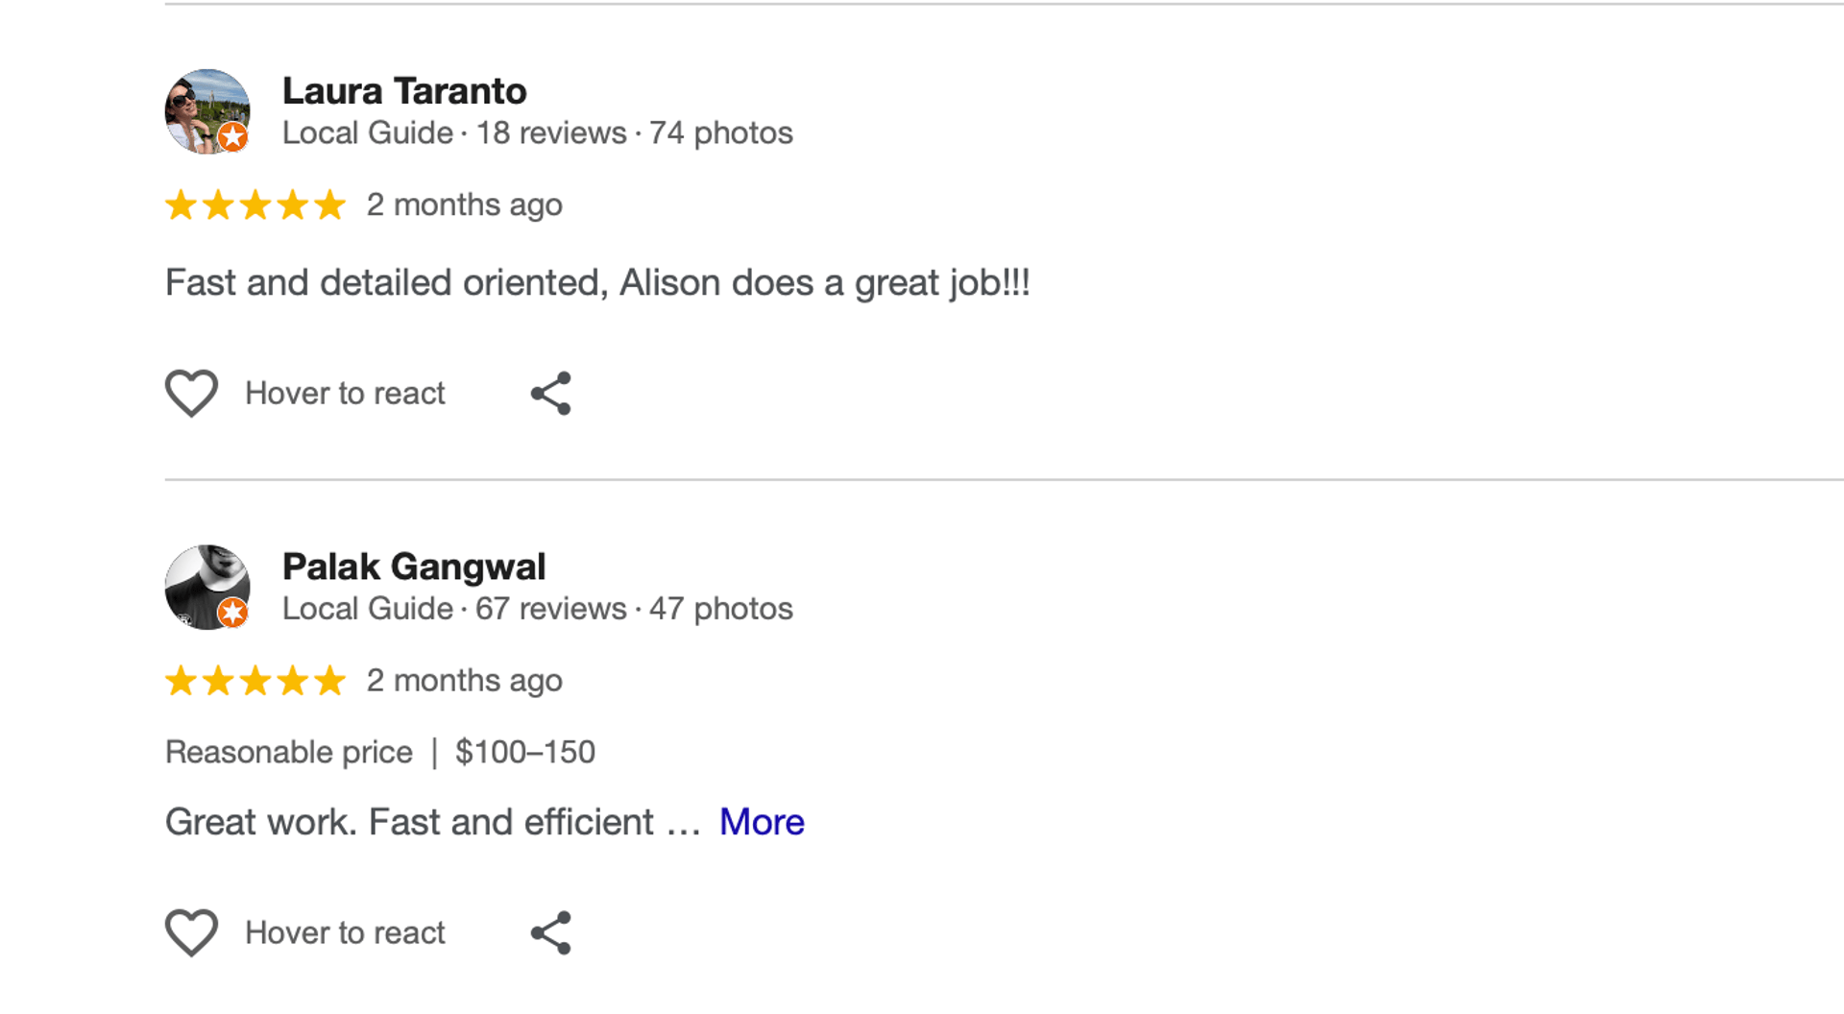Click Laura's review text about Alison

tap(597, 283)
